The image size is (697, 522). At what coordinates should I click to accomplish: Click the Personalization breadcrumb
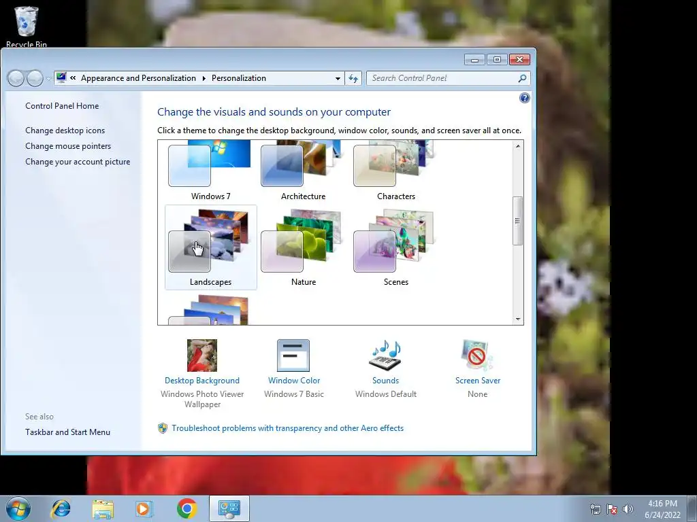pos(239,78)
